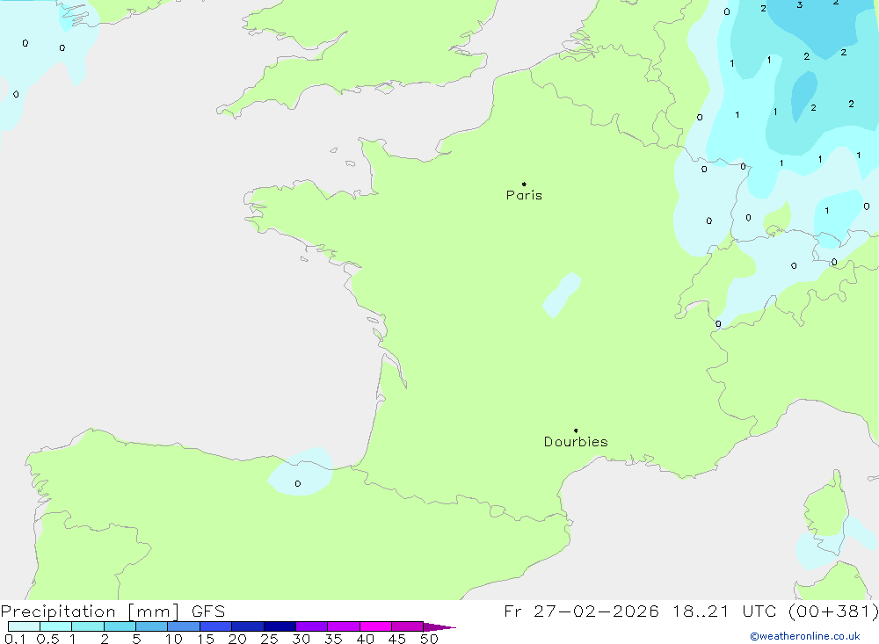Click the weatheronline.co.uk copyright link

tap(805, 636)
